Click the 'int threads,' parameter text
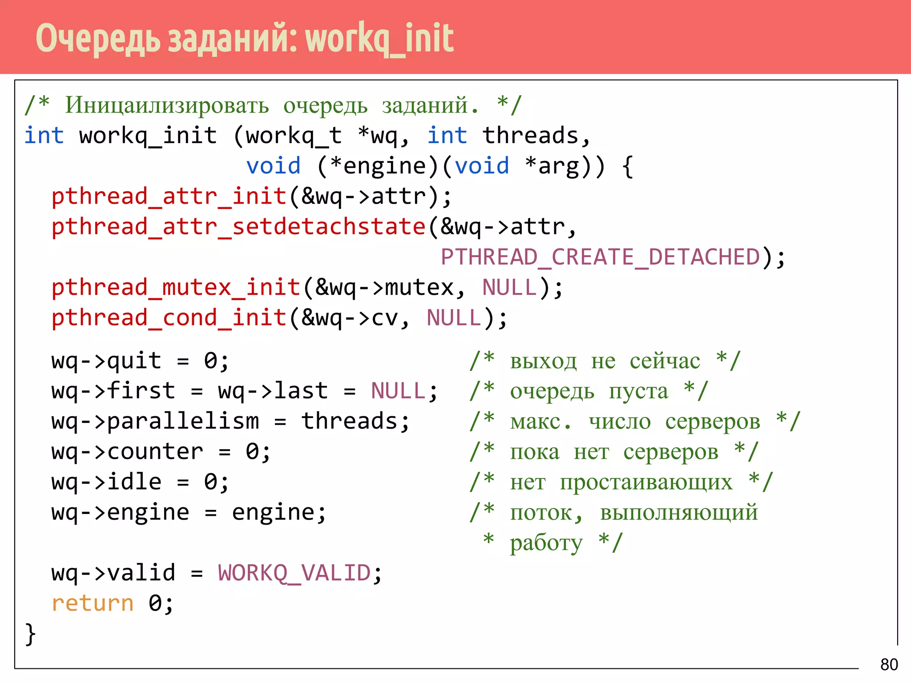The width and height of the screenshot is (911, 683). 509,136
